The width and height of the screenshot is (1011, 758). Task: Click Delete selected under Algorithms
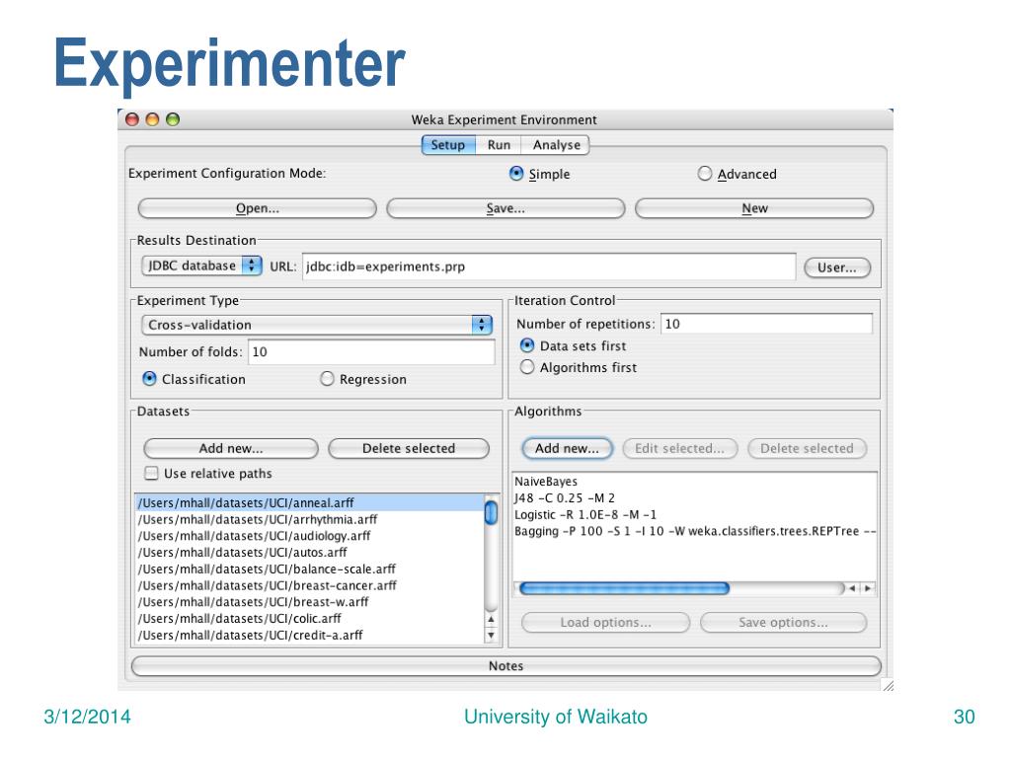pos(807,449)
